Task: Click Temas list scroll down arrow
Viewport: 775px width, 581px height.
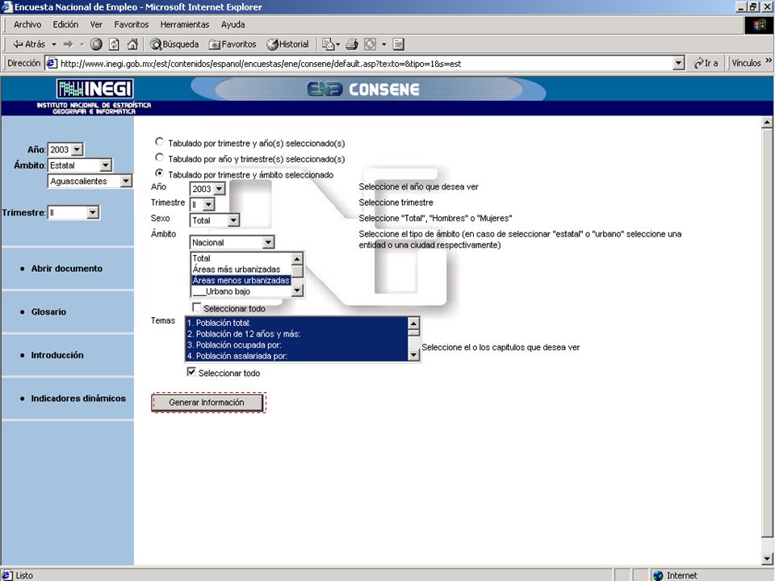Action: coord(413,355)
